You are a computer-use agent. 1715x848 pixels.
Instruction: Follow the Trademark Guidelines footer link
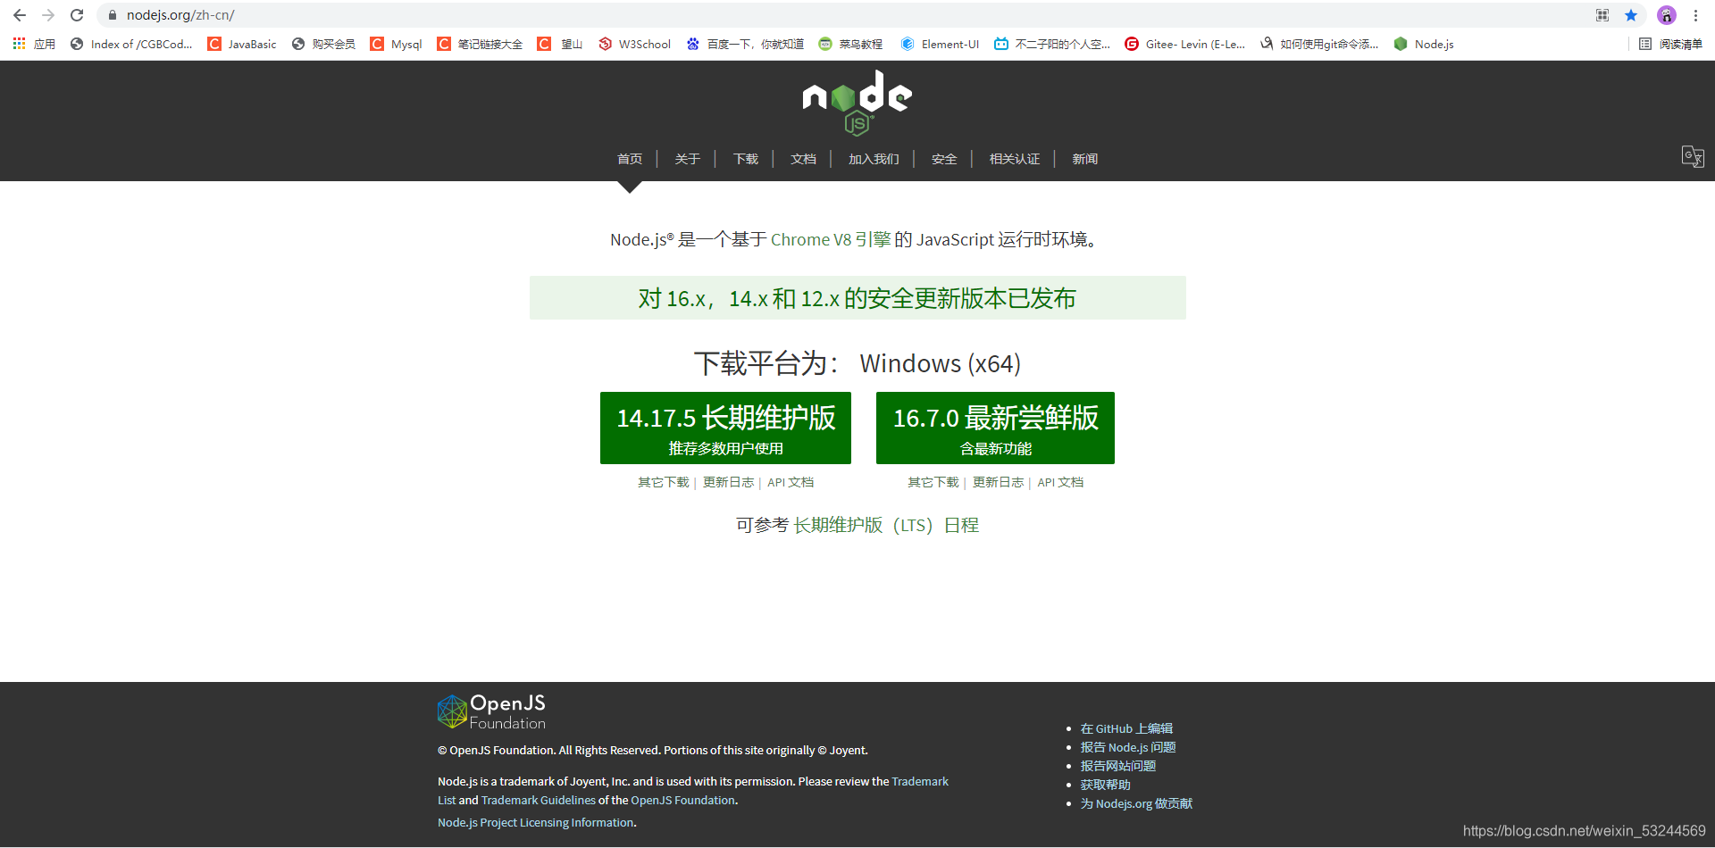(x=538, y=801)
